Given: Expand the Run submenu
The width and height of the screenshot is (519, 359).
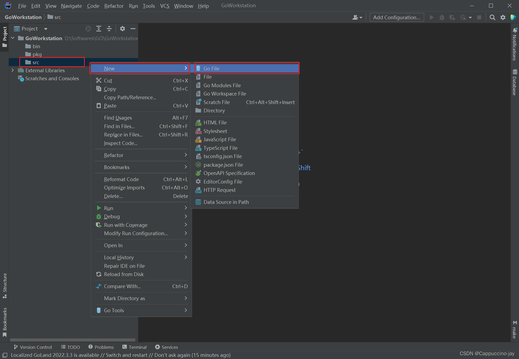Looking at the screenshot, I should [142, 208].
